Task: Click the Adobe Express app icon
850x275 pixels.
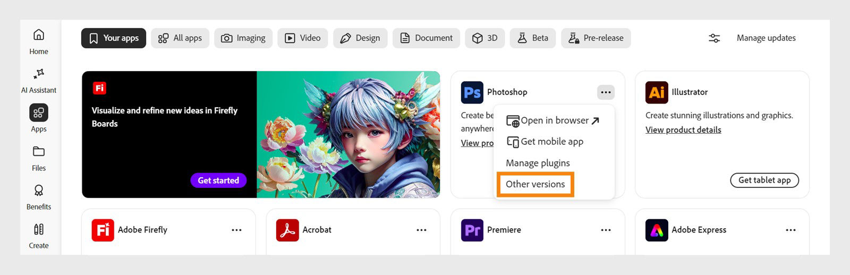Action: [657, 230]
